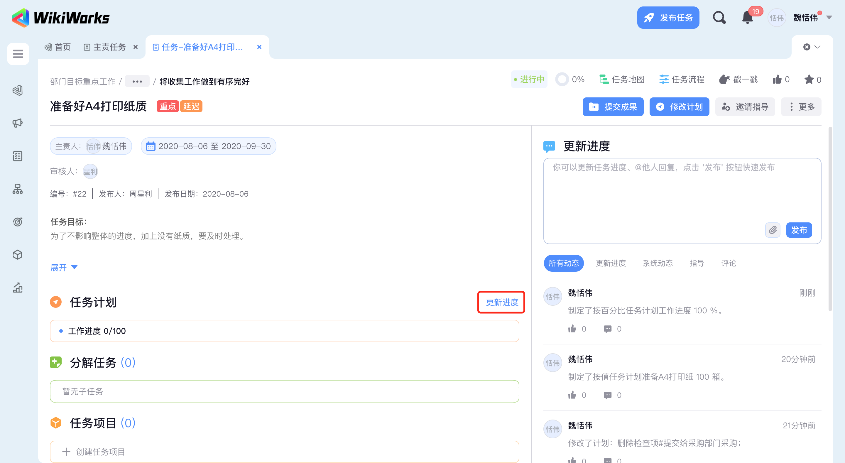Click the attachment paperclip icon
Viewport: 845px width, 463px height.
[773, 230]
